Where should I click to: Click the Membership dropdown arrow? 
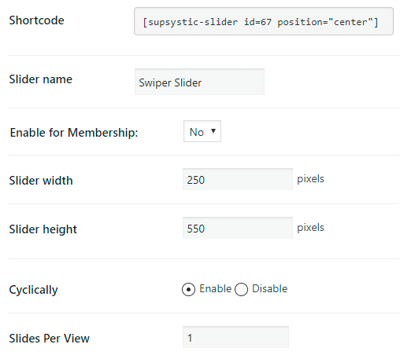click(x=213, y=131)
